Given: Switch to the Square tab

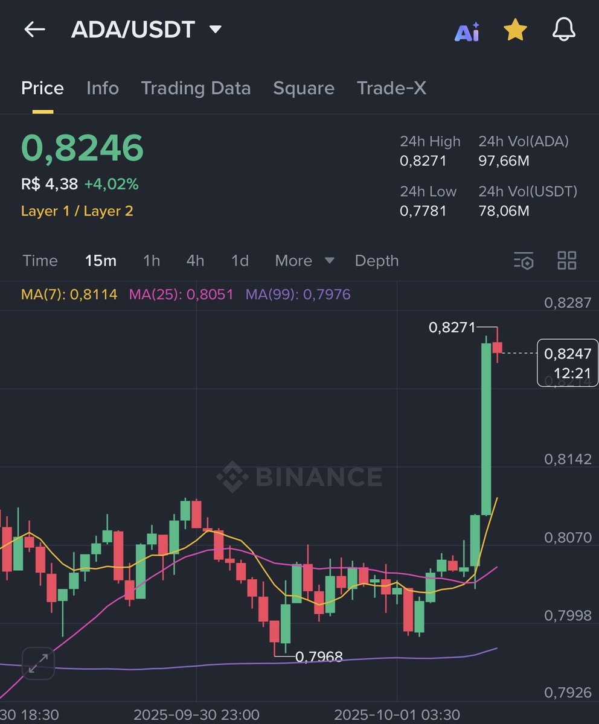Looking at the screenshot, I should (x=304, y=88).
